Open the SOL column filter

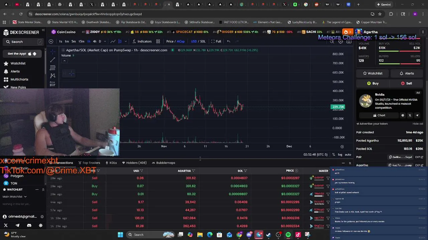point(245,171)
